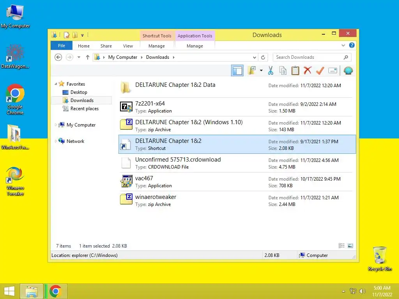Open Customize Quick Access Toolbar dropdown
The width and height of the screenshot is (399, 299).
pos(83,35)
